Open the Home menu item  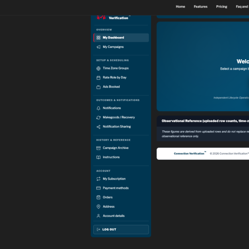(x=180, y=7)
